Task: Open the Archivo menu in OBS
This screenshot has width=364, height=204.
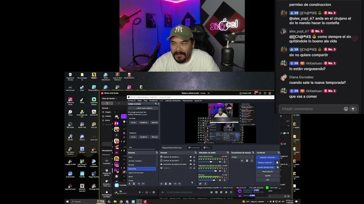Action: pos(131,101)
